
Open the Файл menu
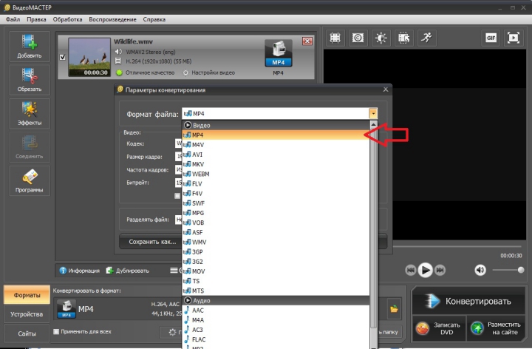[13, 19]
